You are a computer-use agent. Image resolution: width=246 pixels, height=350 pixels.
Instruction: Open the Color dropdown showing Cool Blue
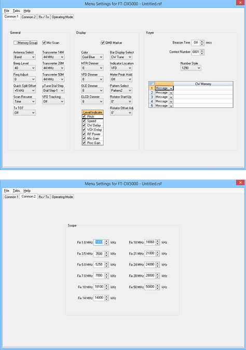[92, 57]
